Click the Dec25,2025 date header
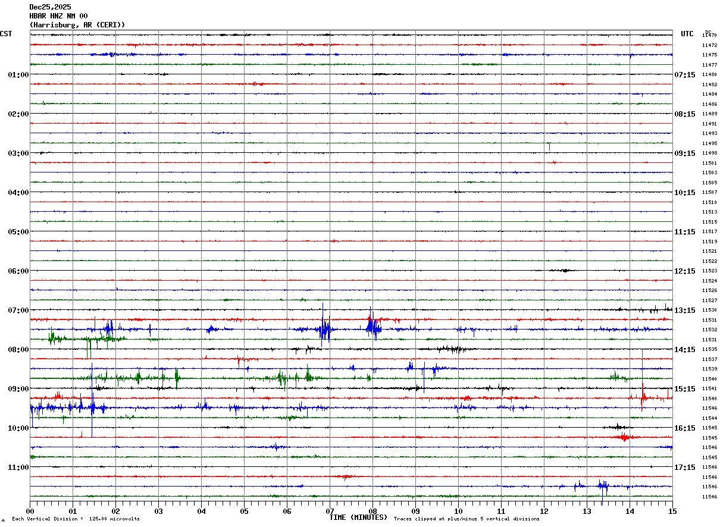The height and width of the screenshot is (527, 720). tap(50, 7)
